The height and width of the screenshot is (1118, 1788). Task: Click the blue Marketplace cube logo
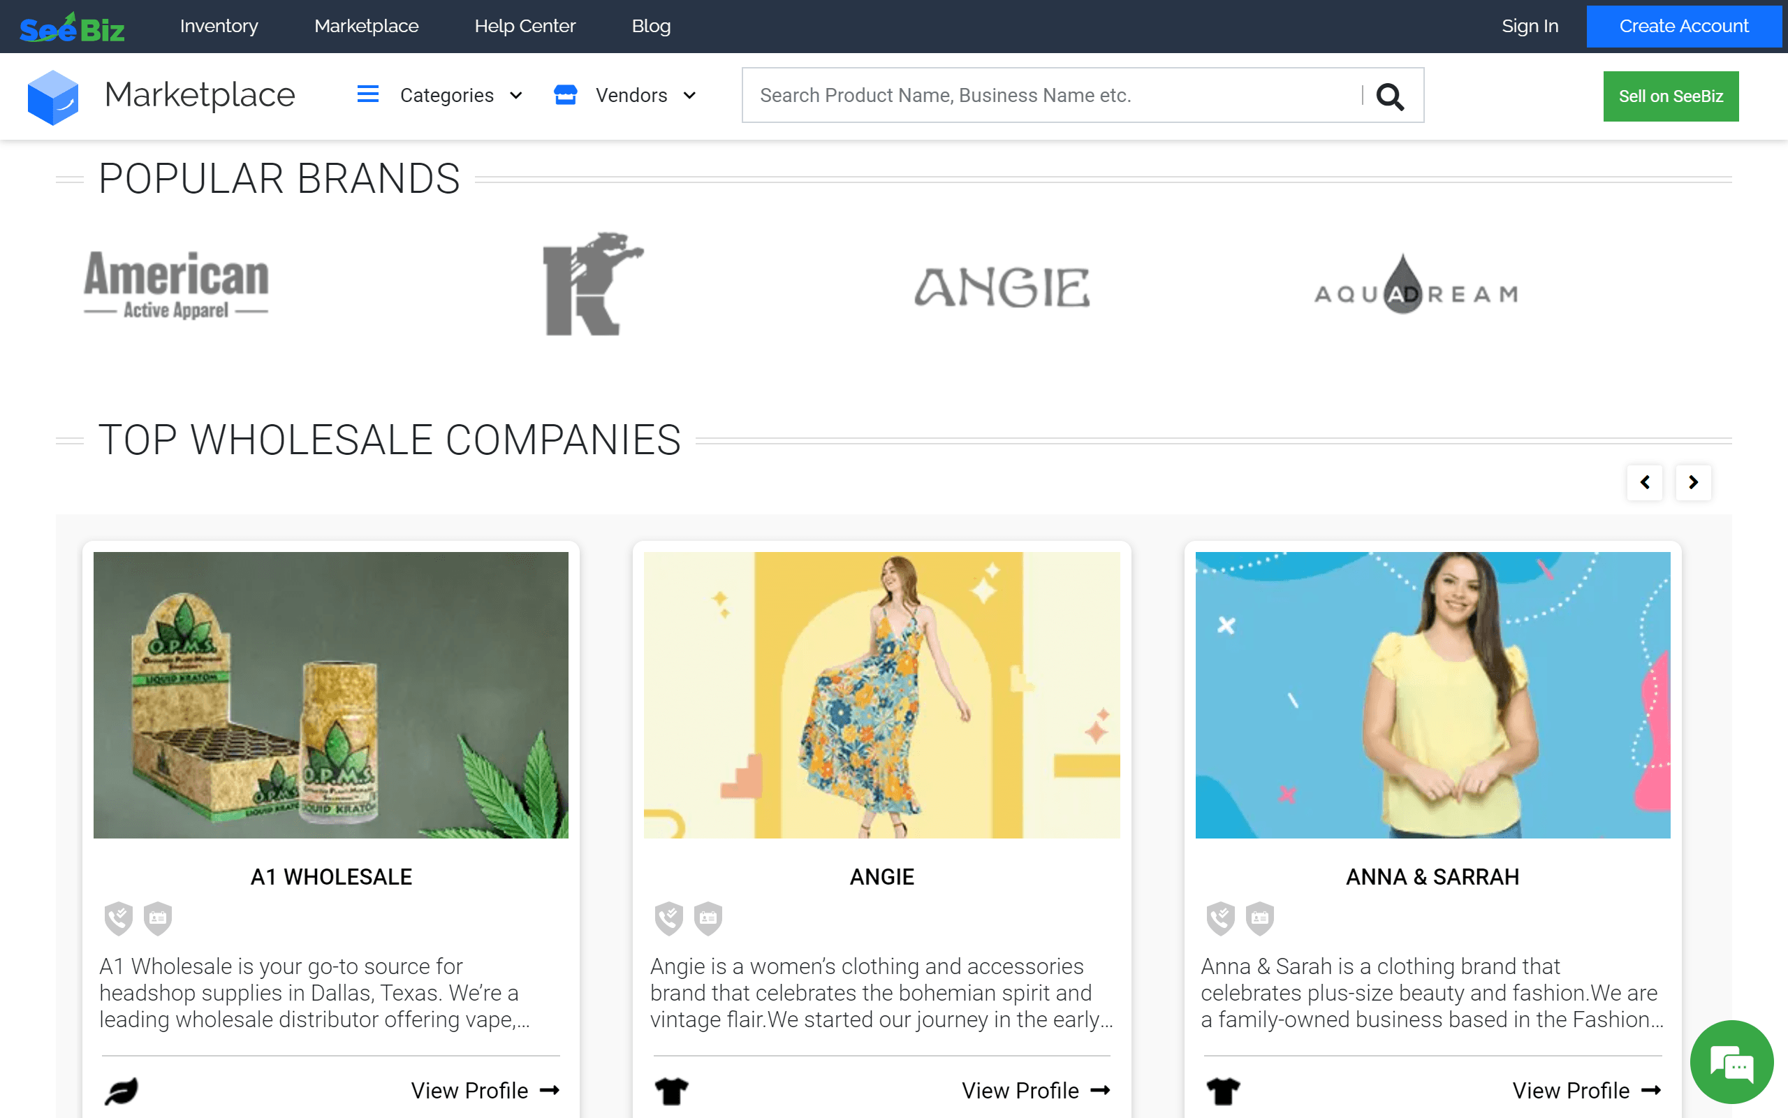[x=53, y=96]
